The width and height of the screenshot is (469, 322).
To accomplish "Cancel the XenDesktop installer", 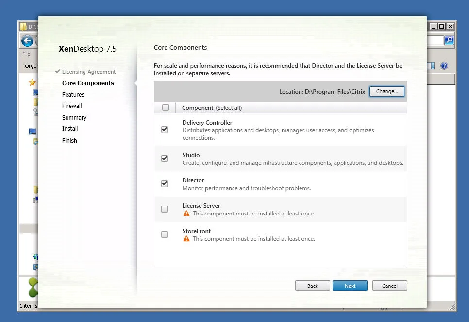I will click(389, 286).
